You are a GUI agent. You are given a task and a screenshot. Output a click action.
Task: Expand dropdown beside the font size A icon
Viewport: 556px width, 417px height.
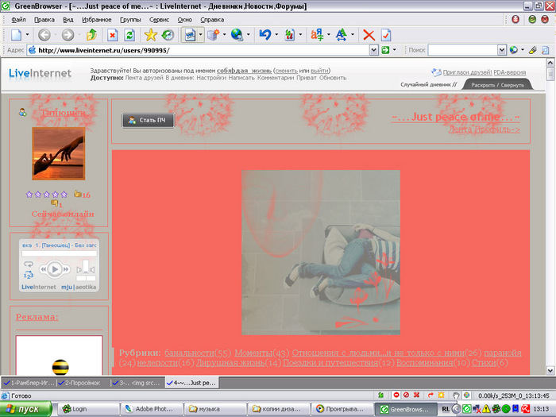point(353,35)
